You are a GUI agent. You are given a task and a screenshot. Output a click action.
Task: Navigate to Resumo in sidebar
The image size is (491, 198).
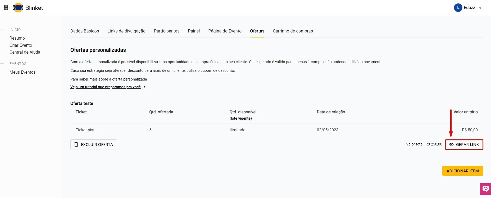coord(17,38)
